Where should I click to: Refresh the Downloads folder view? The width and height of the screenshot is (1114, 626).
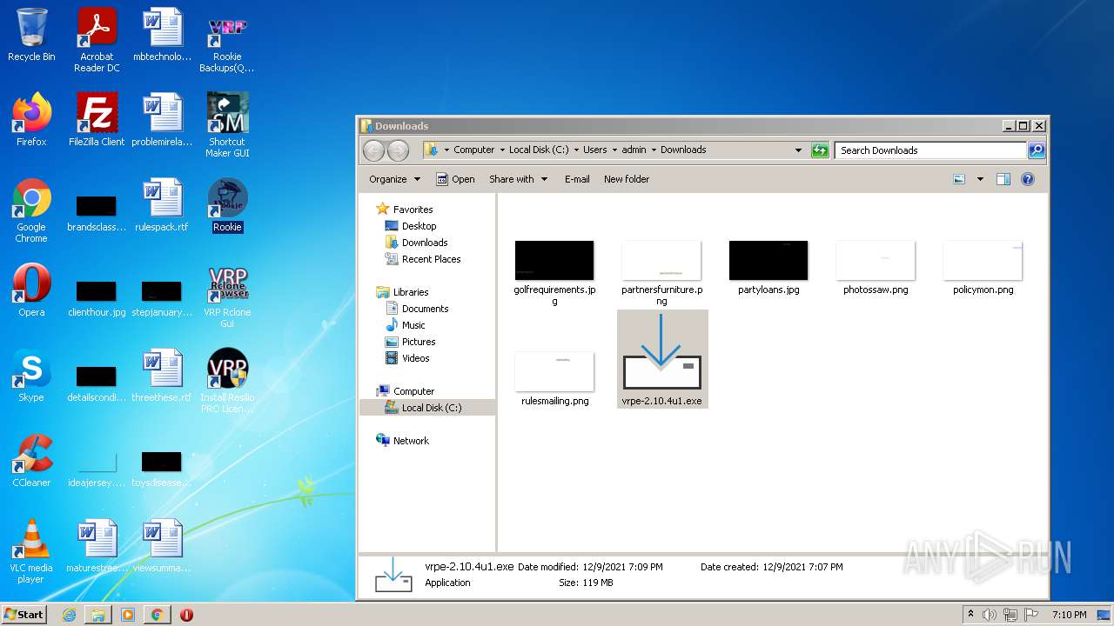[x=820, y=150]
